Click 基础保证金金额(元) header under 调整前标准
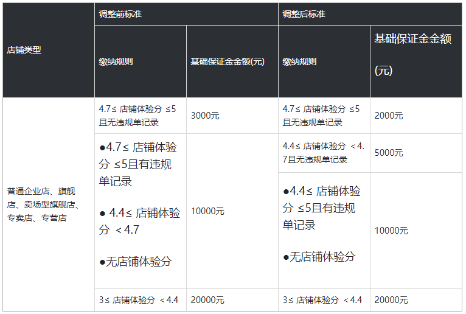The height and width of the screenshot is (314, 466). point(227,61)
